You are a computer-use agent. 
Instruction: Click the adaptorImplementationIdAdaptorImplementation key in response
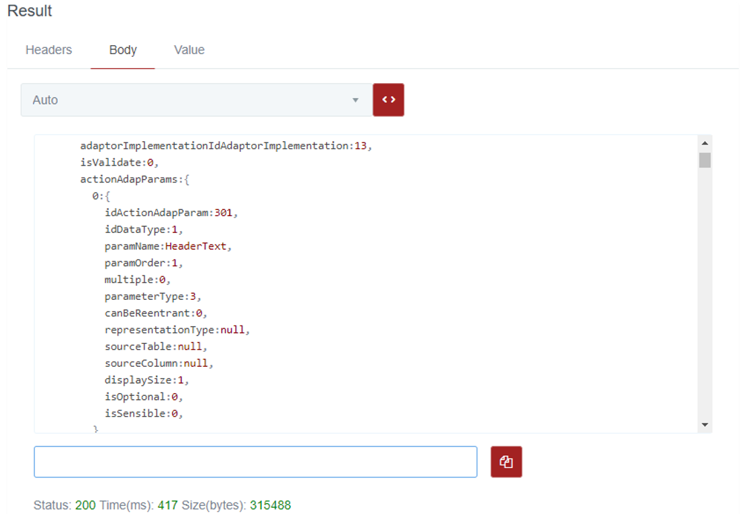[214, 146]
